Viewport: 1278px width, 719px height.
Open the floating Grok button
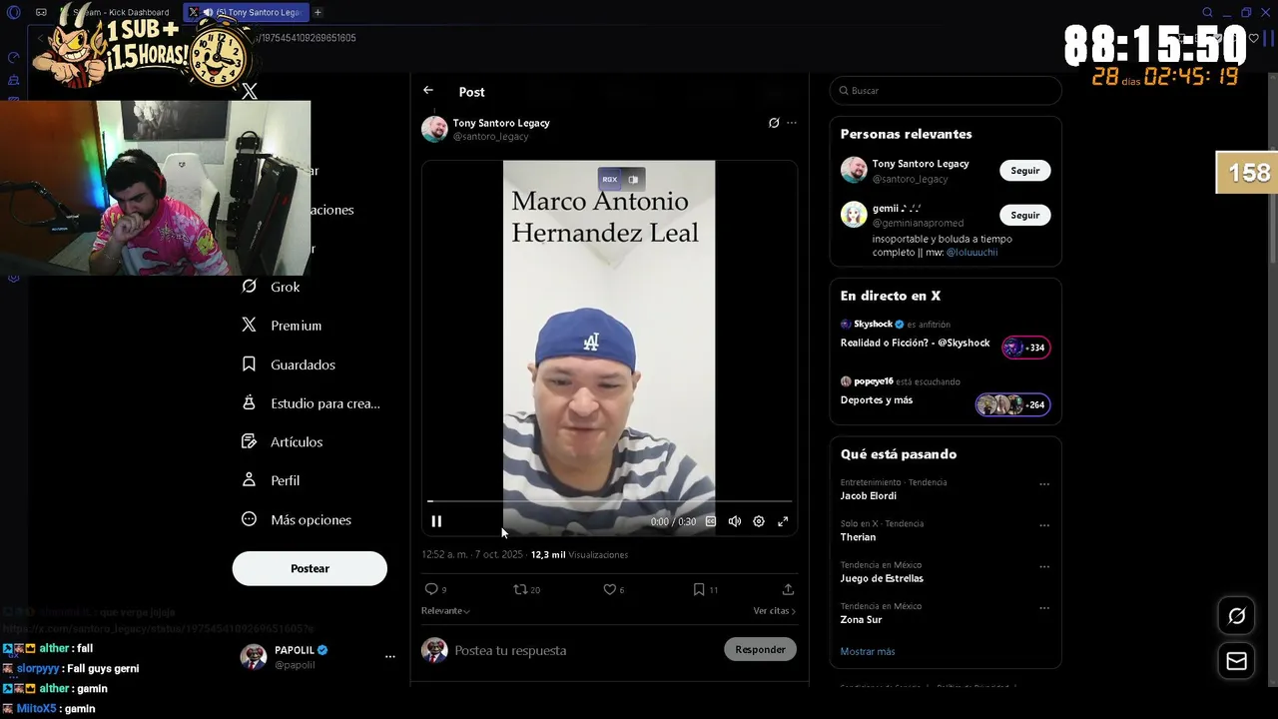click(1236, 616)
